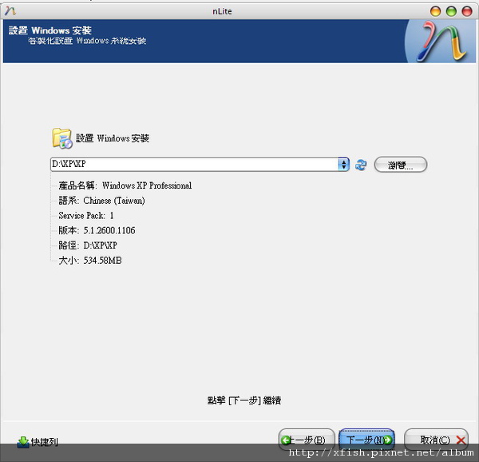Select the 版本: 5.1.2600.1106 row

[97, 230]
